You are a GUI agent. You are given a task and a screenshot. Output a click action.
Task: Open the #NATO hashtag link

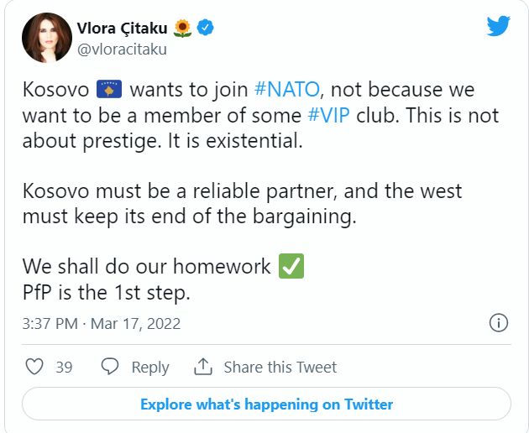(x=287, y=89)
